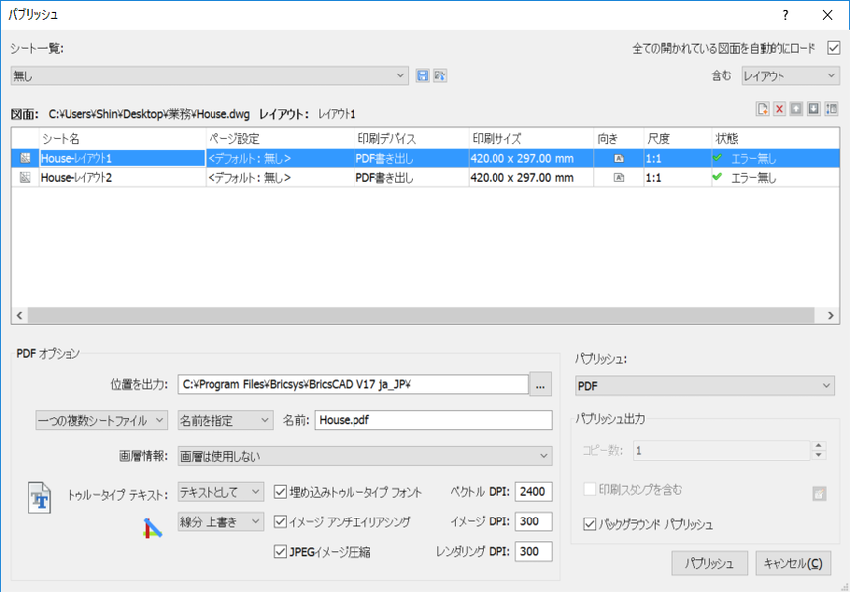Click the 420.00 x 297.00 mm cell in House-レイアウト2 row

[531, 177]
